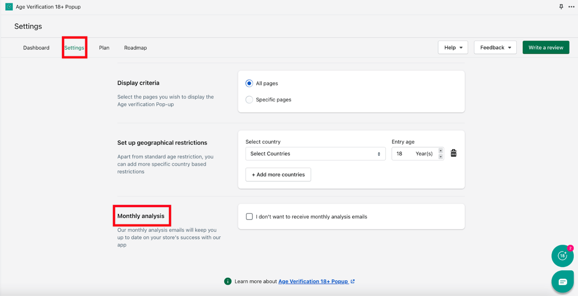578x296 pixels.
Task: Decrease entry age with the down arrow
Action: pyautogui.click(x=440, y=157)
